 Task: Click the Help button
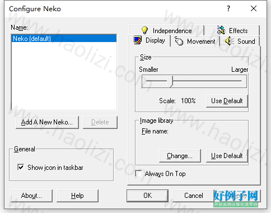click(77, 196)
